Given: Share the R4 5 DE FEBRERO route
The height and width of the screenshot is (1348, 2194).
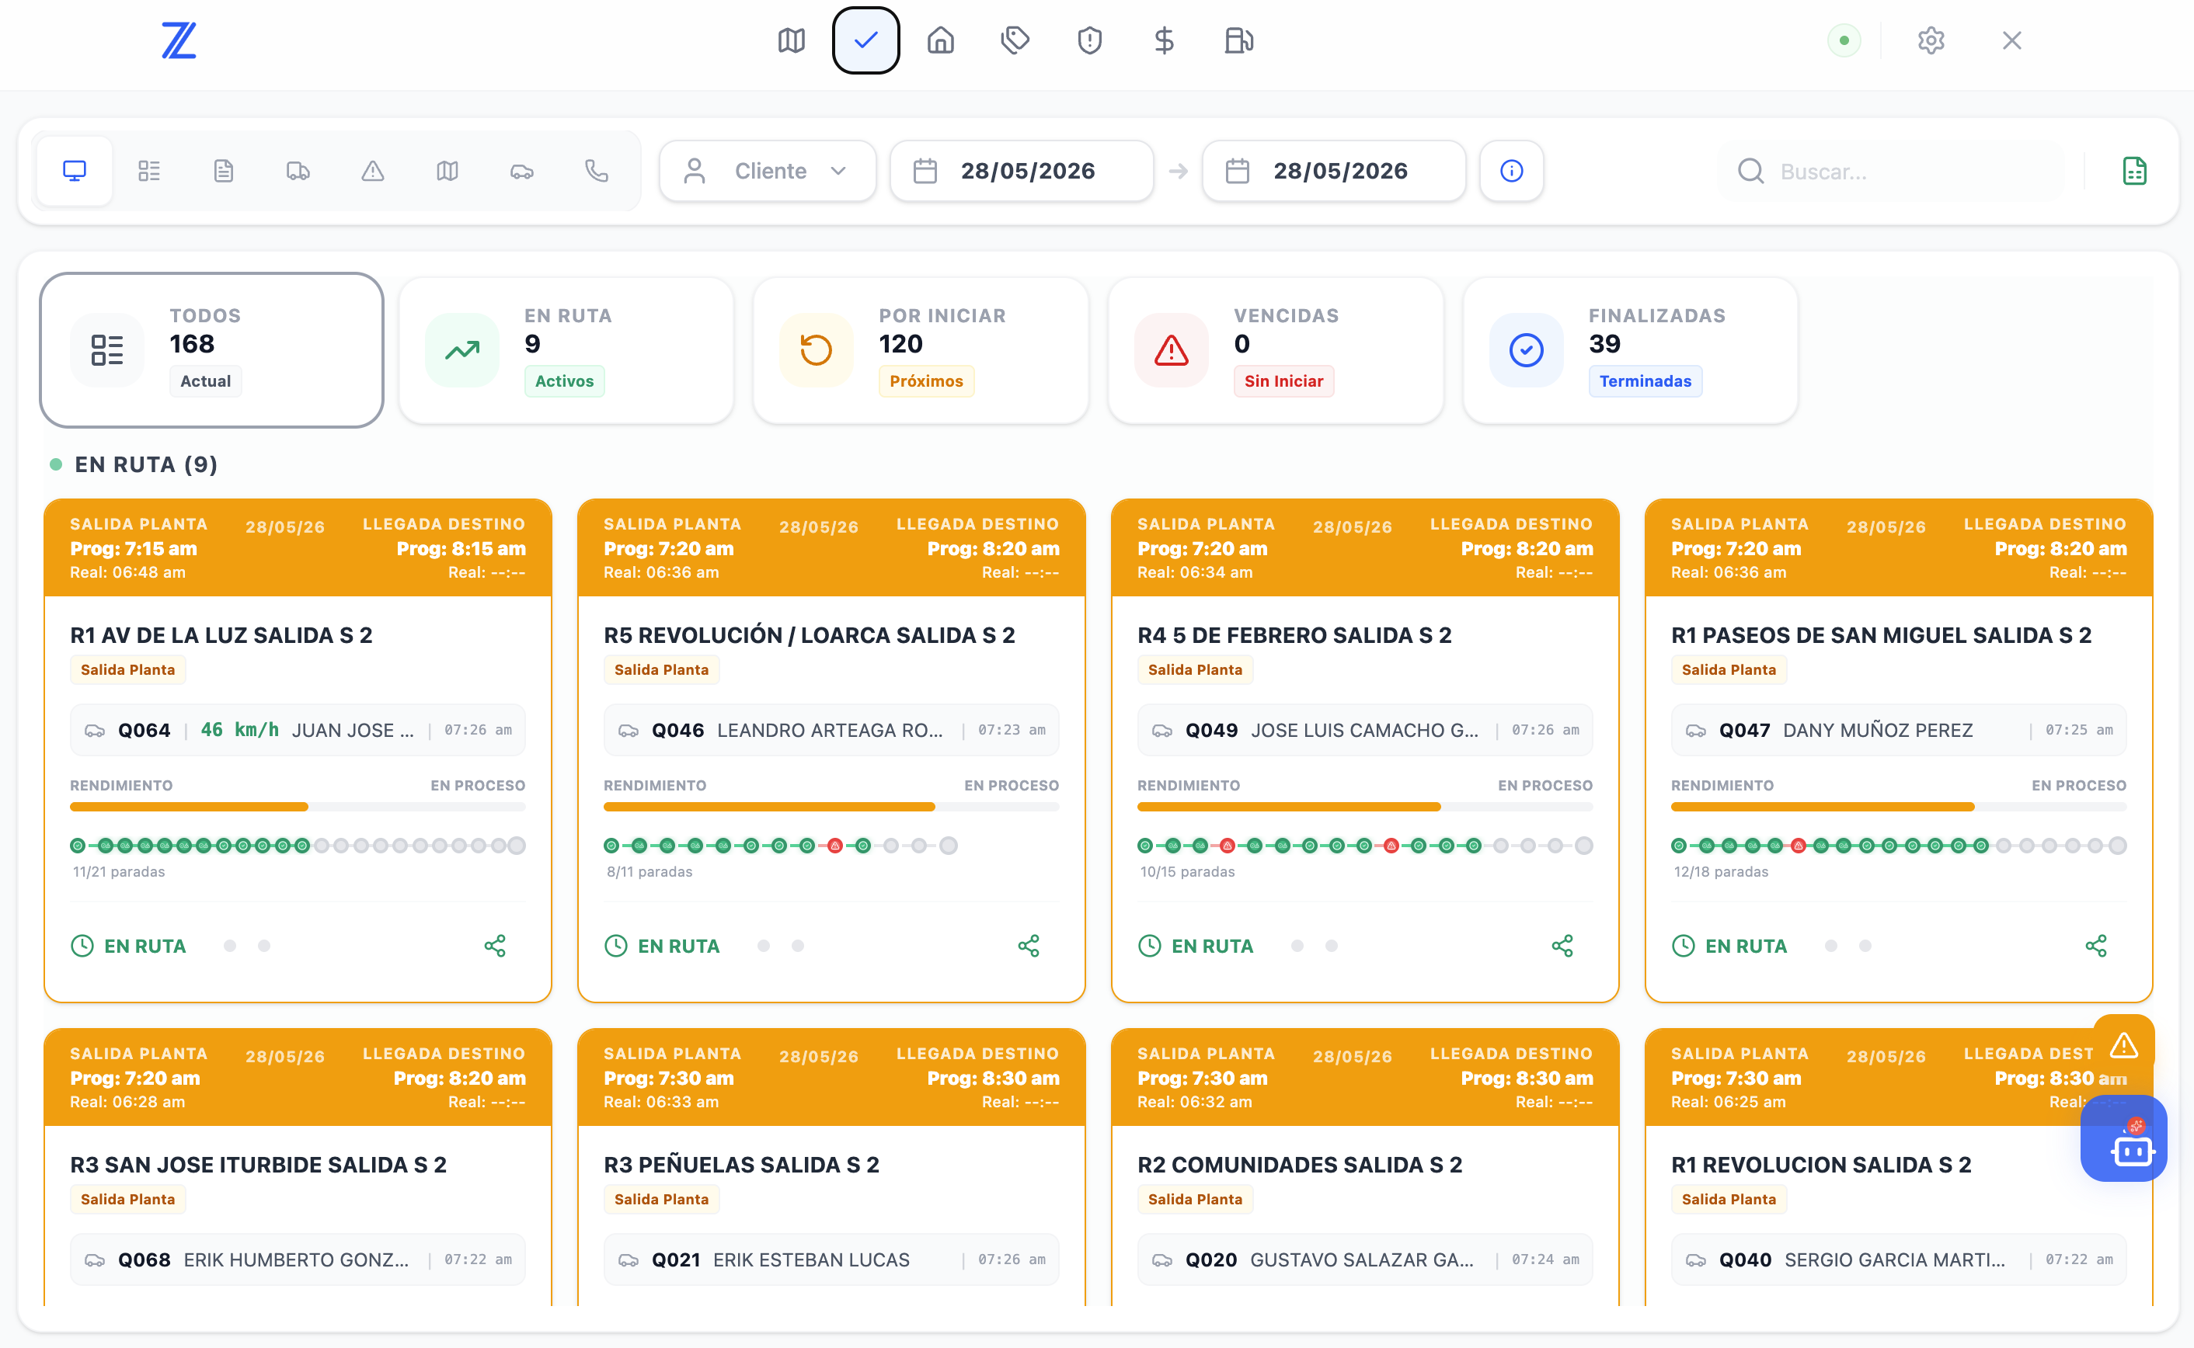Looking at the screenshot, I should tap(1562, 946).
